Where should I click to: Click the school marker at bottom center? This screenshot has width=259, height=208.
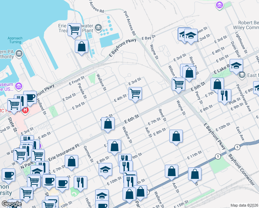102,196
